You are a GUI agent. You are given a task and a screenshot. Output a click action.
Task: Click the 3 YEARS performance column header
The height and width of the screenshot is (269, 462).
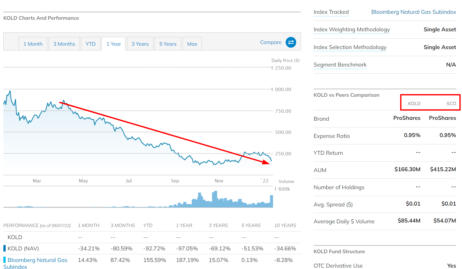point(218,225)
